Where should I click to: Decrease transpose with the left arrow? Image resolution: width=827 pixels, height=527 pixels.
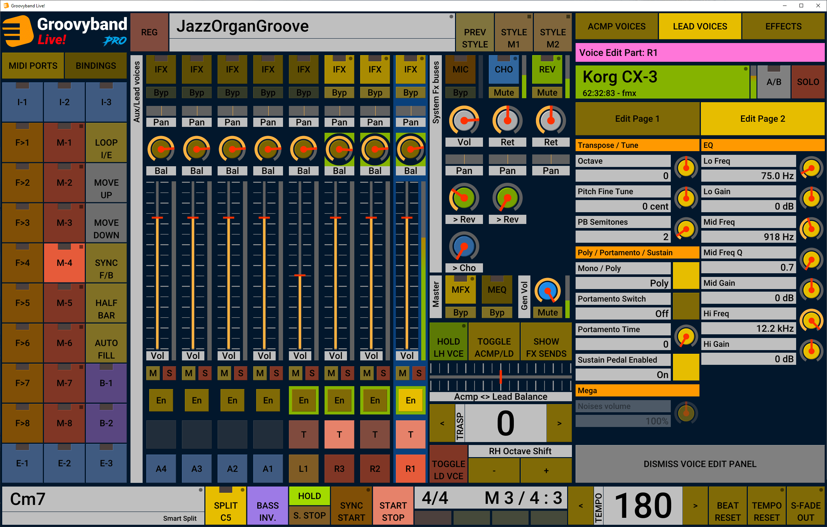442,423
